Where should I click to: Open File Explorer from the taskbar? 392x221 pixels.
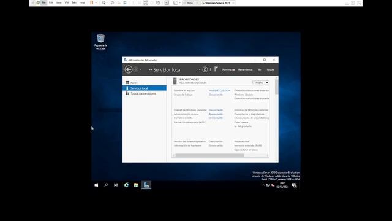[136, 185]
